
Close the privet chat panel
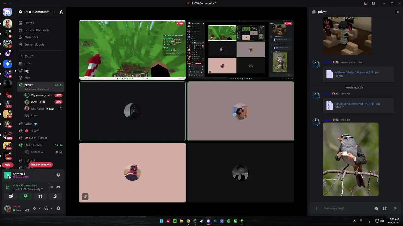398,12
